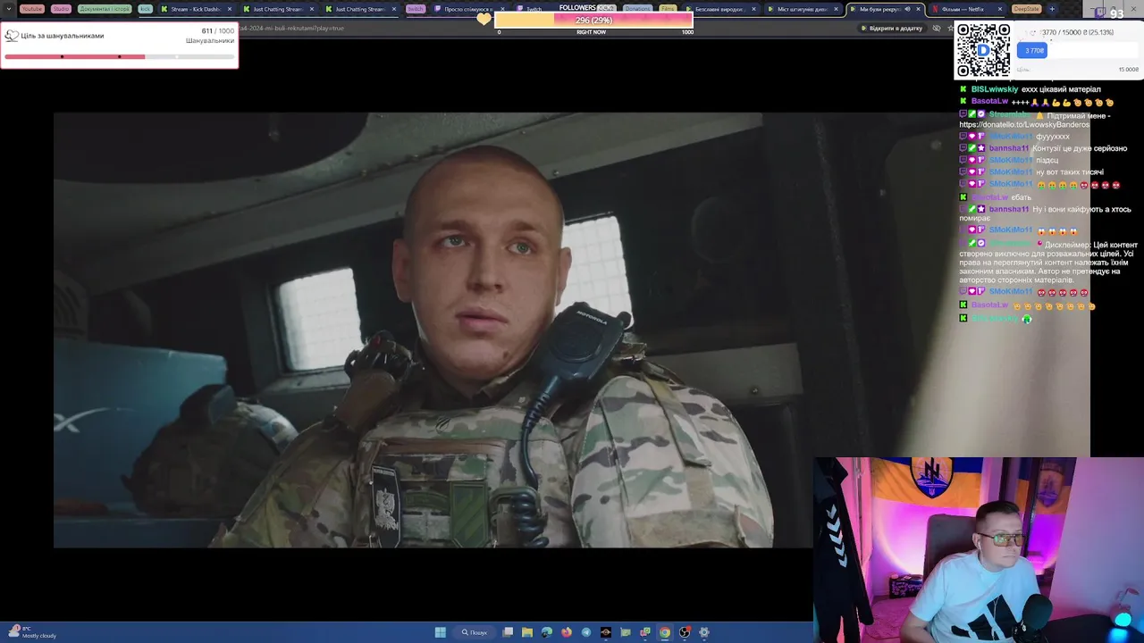The width and height of the screenshot is (1144, 643).
Task: Click the taskbar Пошук search box
Action: 474,632
